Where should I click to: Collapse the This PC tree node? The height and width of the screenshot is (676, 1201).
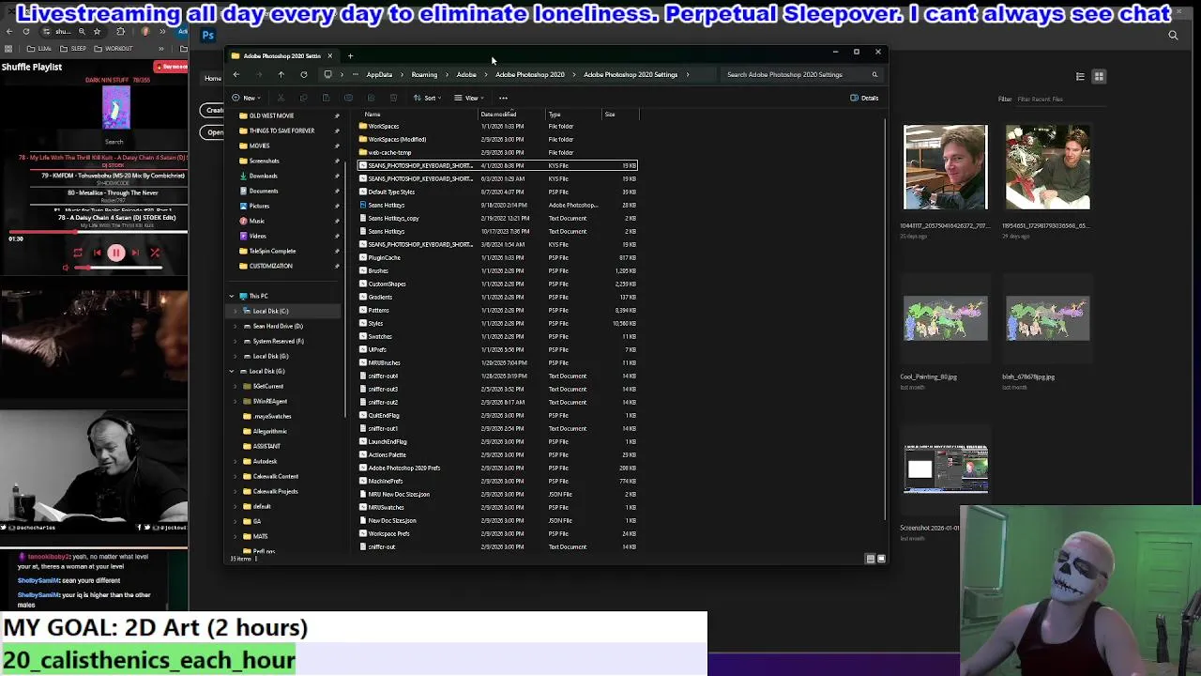click(232, 296)
